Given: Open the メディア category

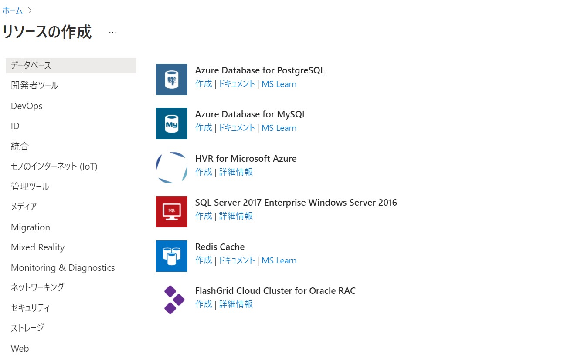Looking at the screenshot, I should [24, 207].
